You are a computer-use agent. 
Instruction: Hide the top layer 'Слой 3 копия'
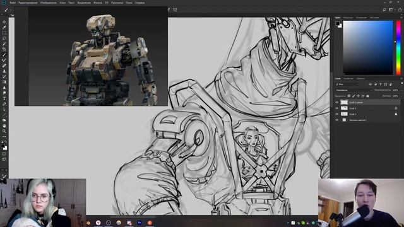point(336,102)
